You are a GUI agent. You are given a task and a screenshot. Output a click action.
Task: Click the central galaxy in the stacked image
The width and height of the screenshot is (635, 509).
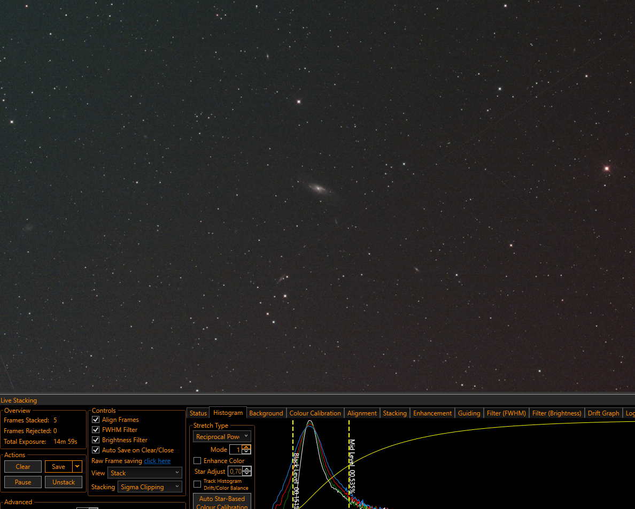[318, 188]
